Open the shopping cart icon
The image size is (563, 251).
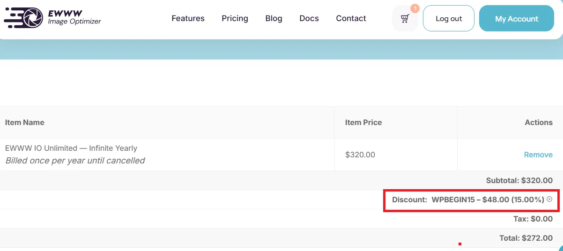405,19
